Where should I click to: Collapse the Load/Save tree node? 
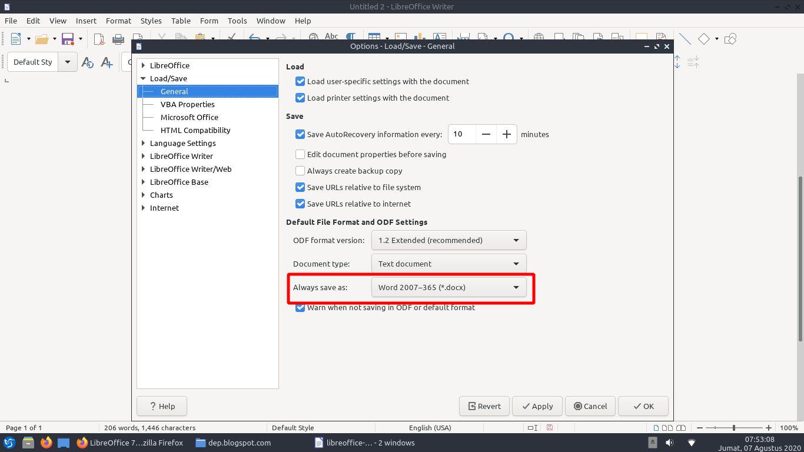coord(143,78)
